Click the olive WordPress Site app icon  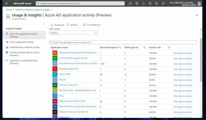(55, 90)
